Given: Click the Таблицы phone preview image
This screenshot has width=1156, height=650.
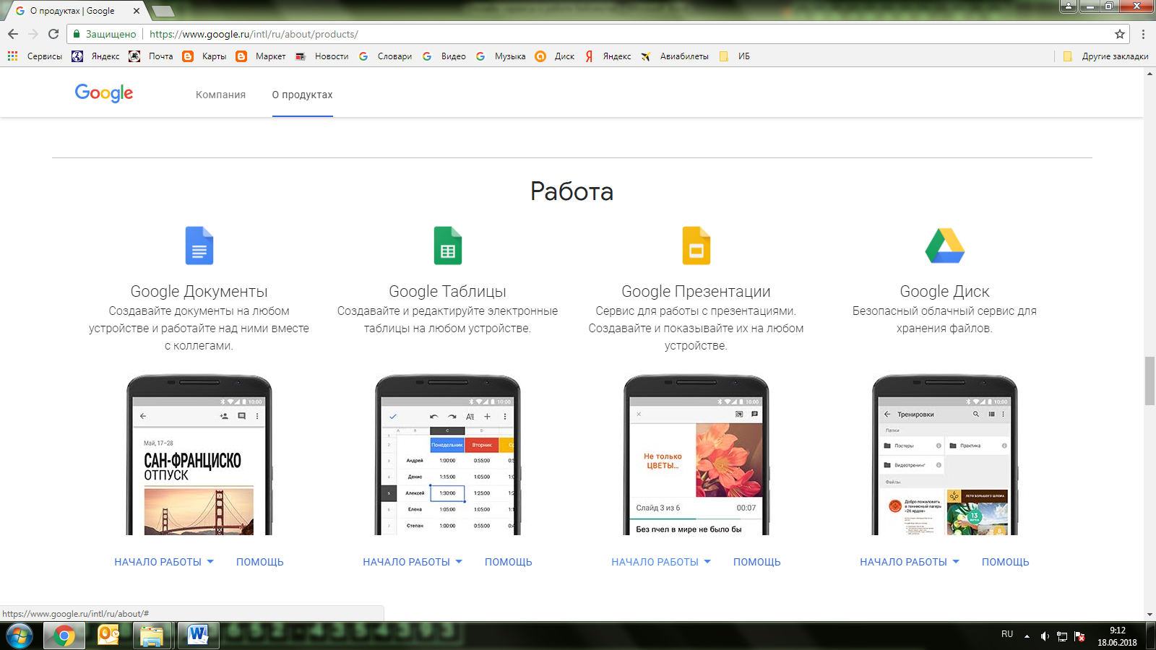Looking at the screenshot, I should pos(448,455).
